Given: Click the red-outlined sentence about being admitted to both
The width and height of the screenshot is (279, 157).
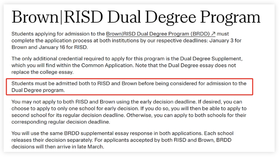Looking at the screenshot, I should [x=129, y=87].
